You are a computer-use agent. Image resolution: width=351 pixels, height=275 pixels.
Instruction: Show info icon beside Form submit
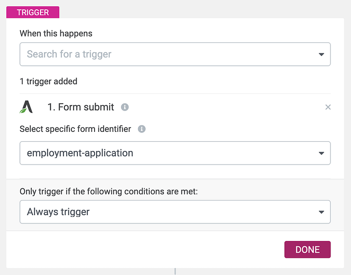125,107
